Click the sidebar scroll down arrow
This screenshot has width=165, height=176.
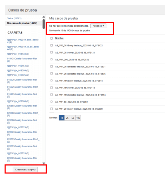point(44,163)
